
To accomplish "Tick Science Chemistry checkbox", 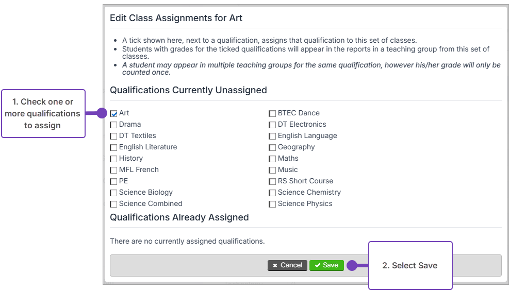I will [x=272, y=193].
